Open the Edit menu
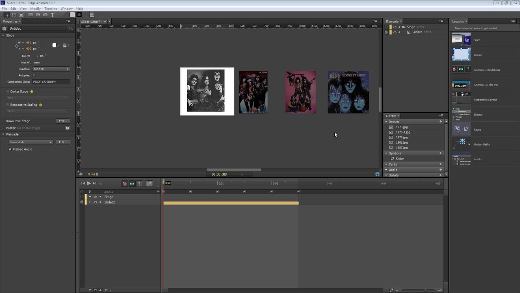Screen dimensions: 520x293 click(x=13, y=9)
